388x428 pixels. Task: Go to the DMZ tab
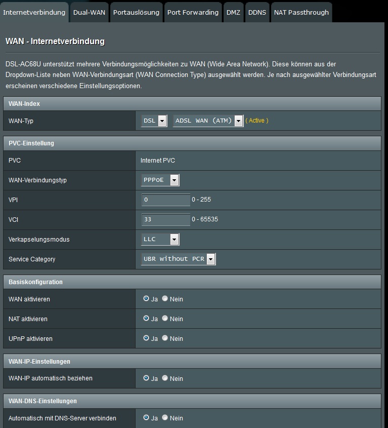pos(233,12)
